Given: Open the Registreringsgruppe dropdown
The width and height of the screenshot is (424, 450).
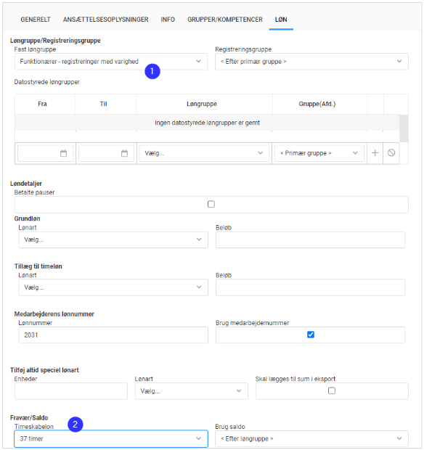Looking at the screenshot, I should pos(311,62).
